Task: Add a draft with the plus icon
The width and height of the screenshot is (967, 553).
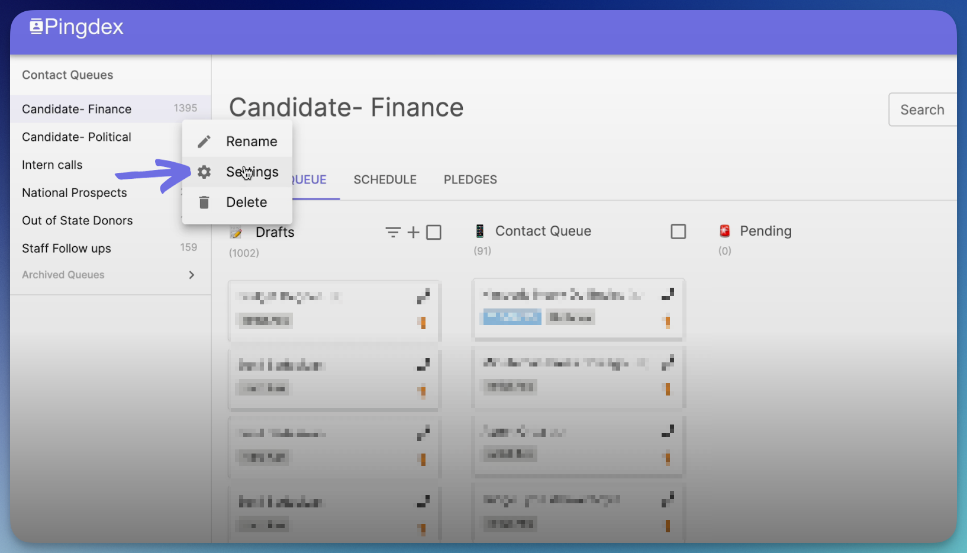Action: click(414, 232)
